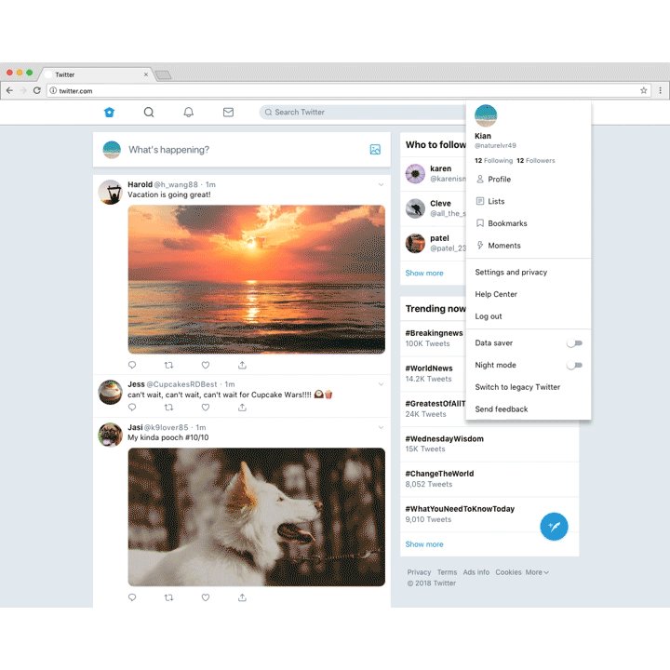Share Jess's Cupcake Wars tweet
670x670 pixels.
[x=242, y=408]
